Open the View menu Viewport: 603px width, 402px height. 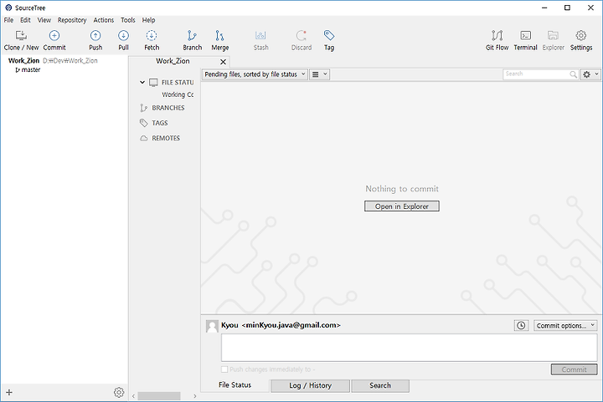(44, 20)
